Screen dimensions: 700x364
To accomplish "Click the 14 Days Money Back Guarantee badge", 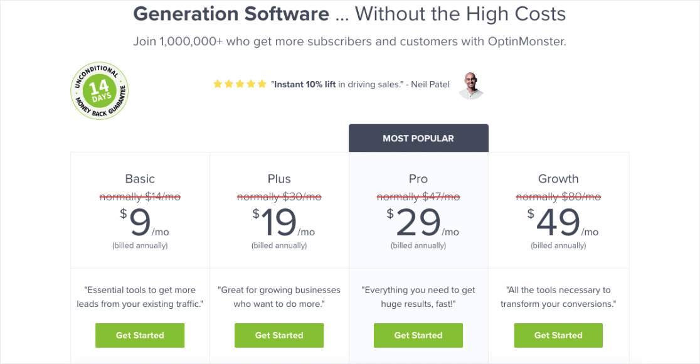I will click(99, 90).
